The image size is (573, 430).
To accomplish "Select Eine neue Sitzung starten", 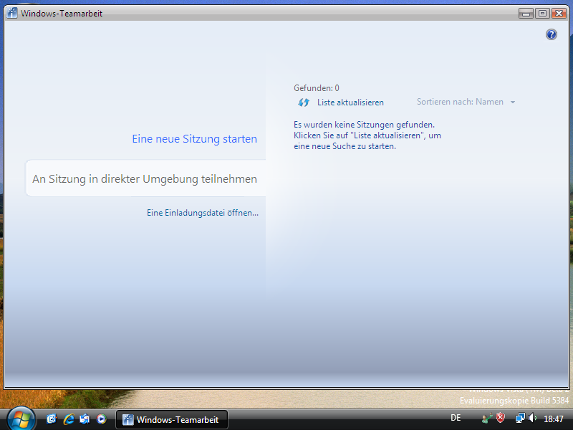I will point(194,139).
